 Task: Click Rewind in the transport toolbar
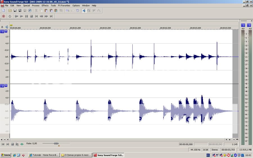tap(41, 16)
